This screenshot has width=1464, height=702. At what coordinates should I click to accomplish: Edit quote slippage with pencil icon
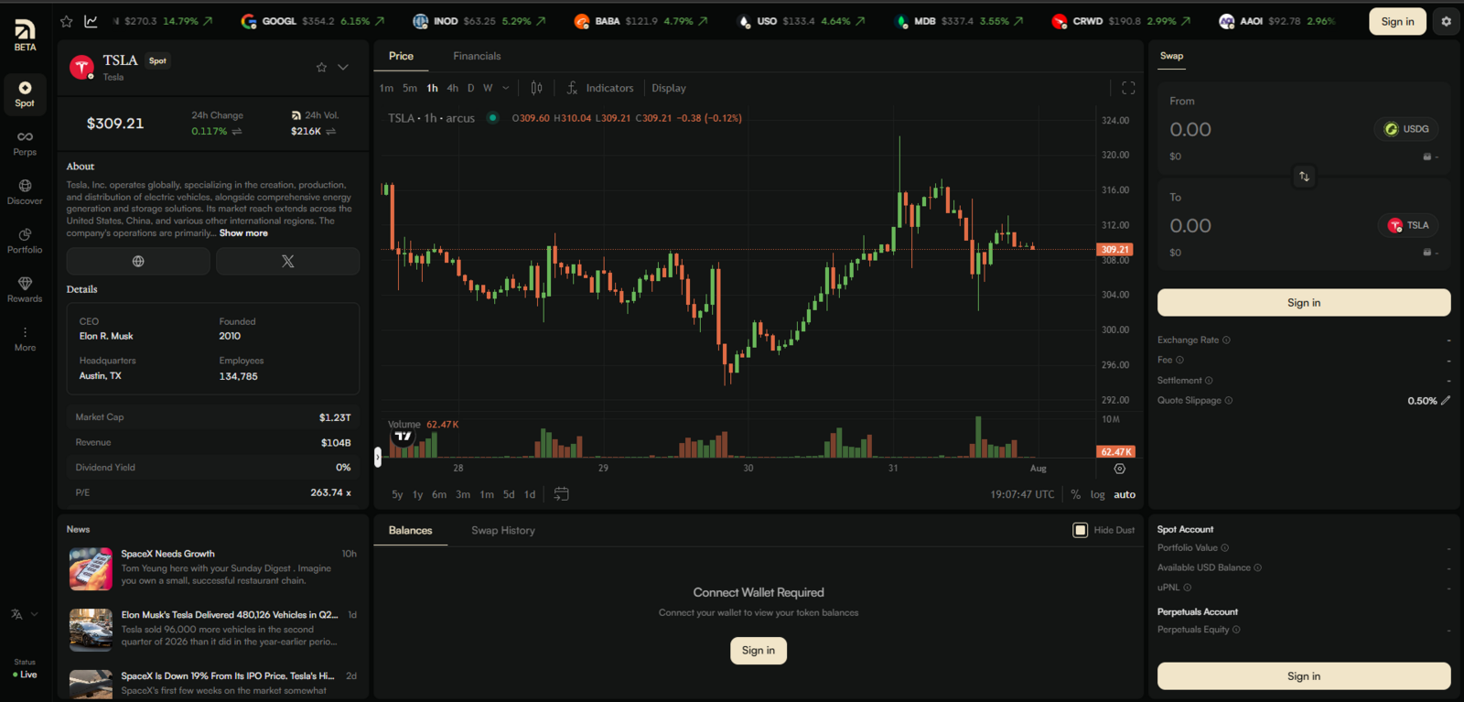[1446, 400]
